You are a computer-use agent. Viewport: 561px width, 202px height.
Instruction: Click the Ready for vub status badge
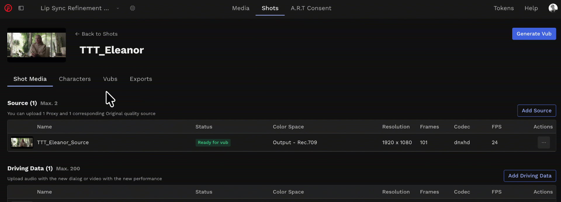213,142
